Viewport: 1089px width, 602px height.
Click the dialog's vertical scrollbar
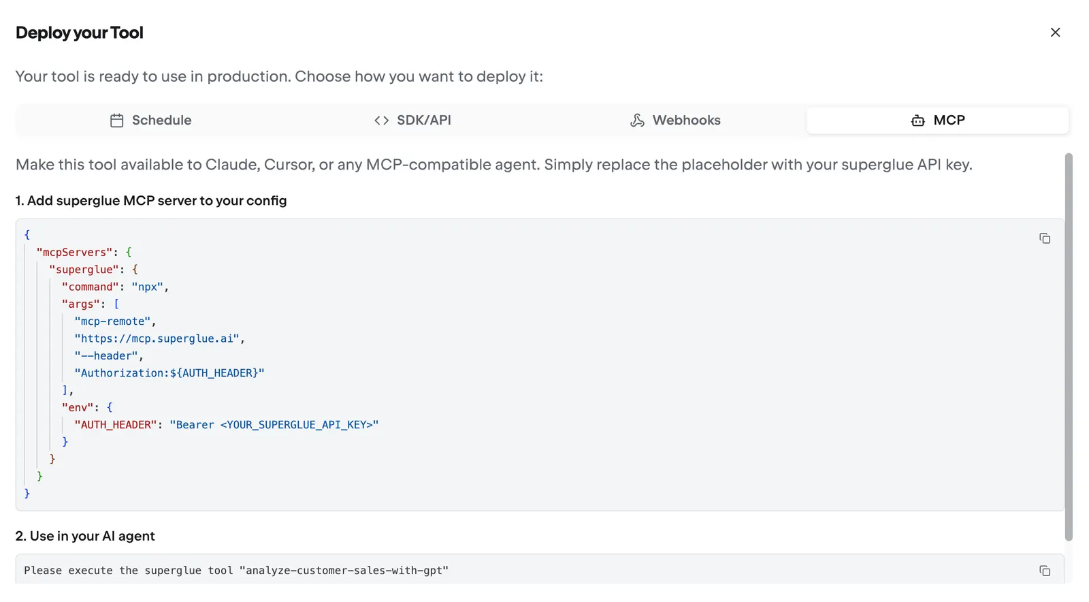1069,347
